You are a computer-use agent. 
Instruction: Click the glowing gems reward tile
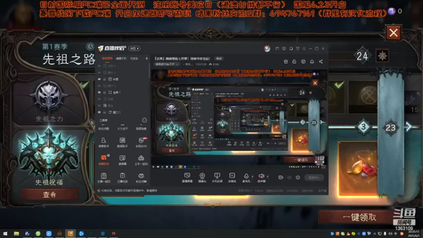pyautogui.click(x=359, y=169)
